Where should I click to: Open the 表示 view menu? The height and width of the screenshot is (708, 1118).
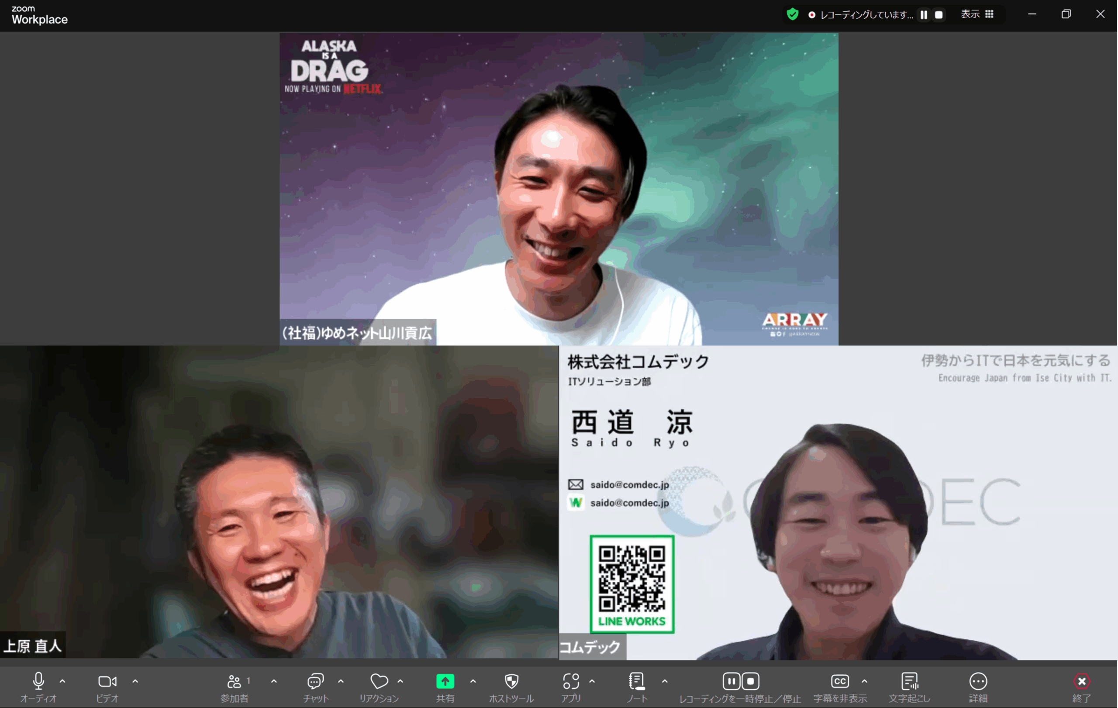tap(970, 14)
